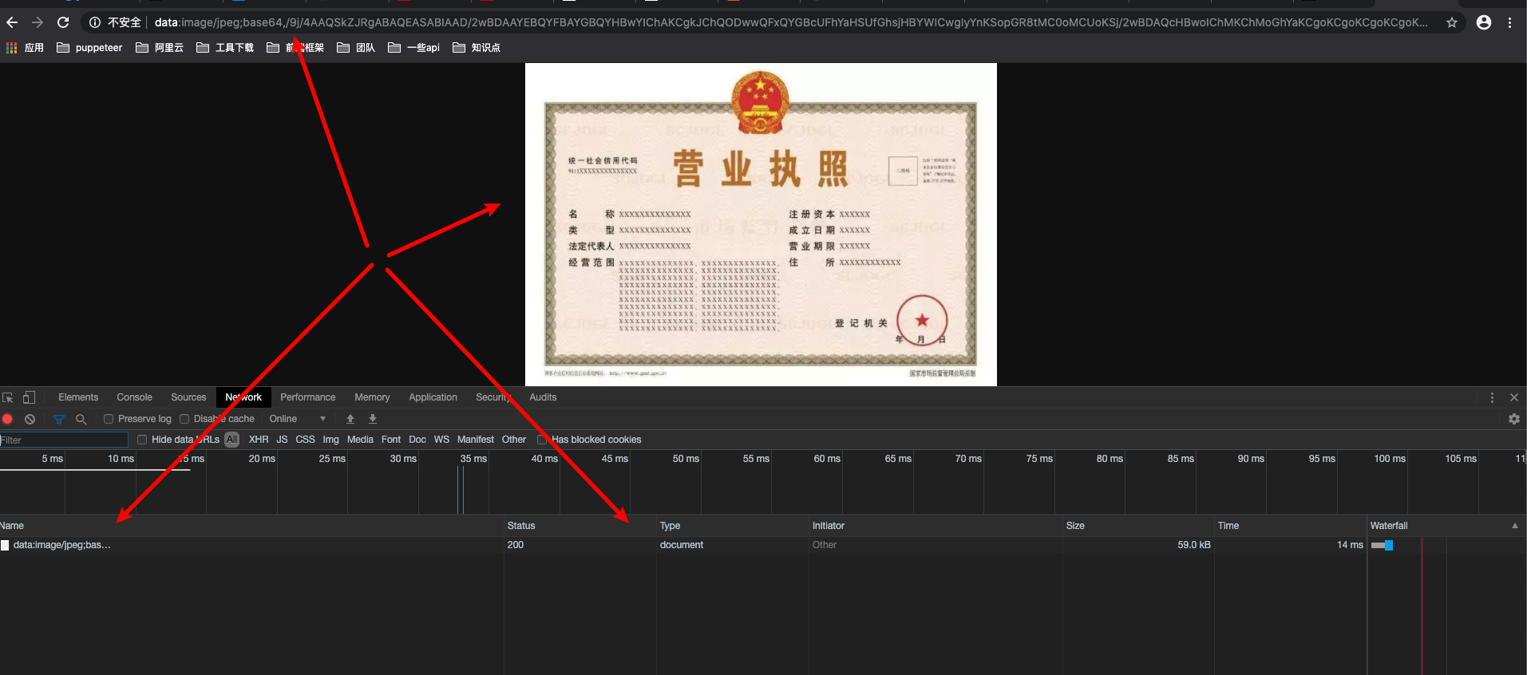Check the Hide data URLs checkbox
Image resolution: width=1527 pixels, height=675 pixels.
point(142,440)
